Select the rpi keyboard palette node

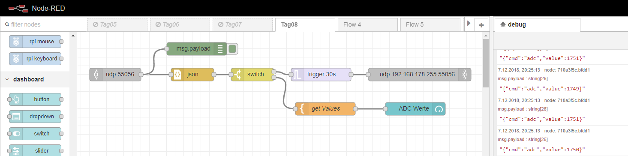[x=35, y=59]
